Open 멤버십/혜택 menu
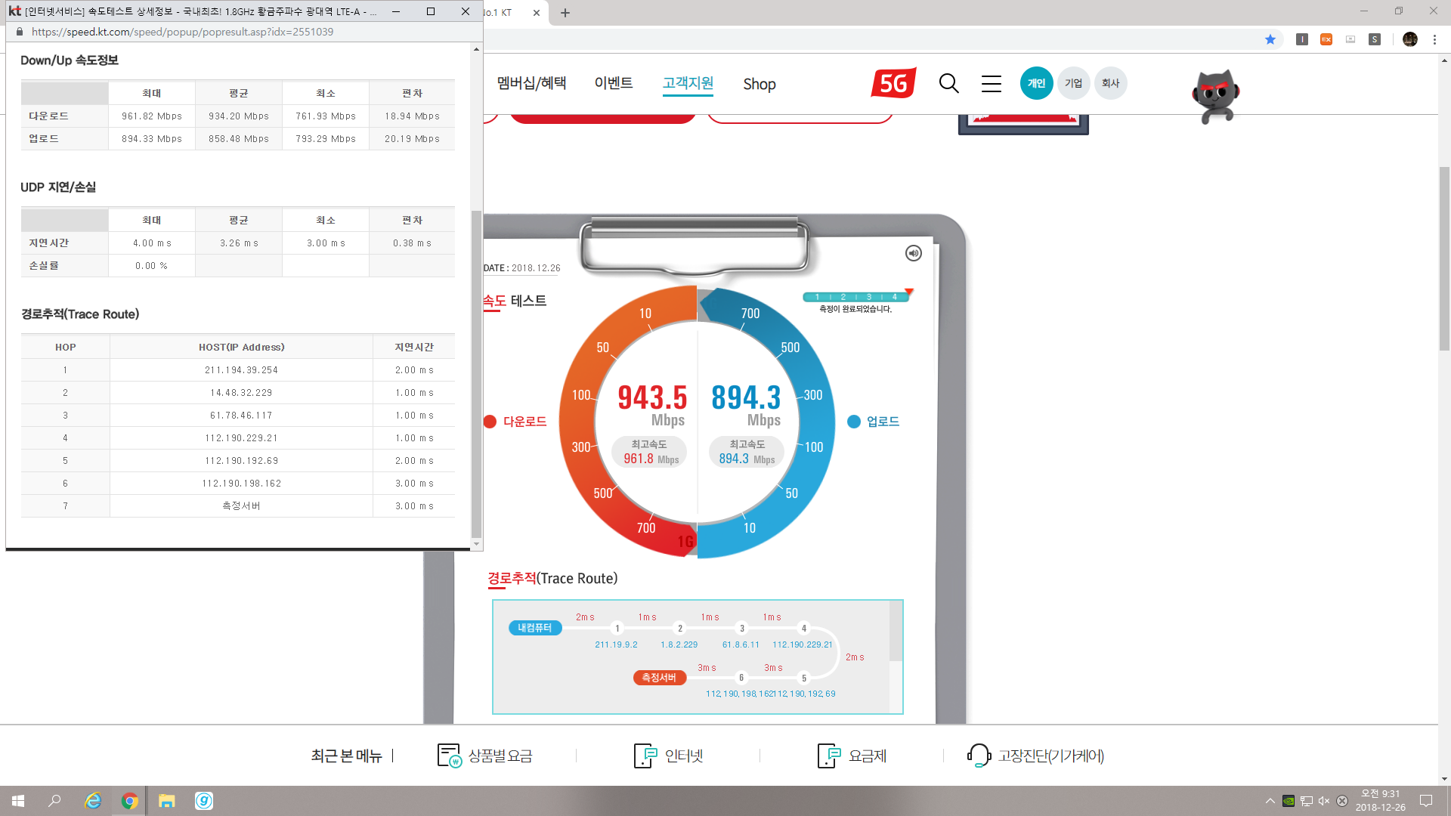The image size is (1451, 816). click(531, 83)
